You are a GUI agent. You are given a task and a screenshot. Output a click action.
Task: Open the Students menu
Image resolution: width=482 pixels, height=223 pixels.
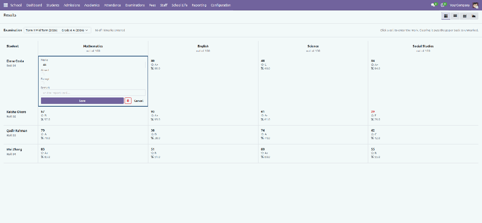53,5
